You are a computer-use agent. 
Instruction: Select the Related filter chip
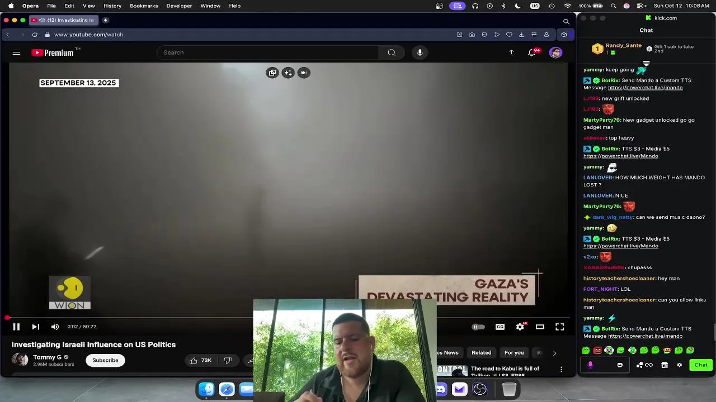(481, 353)
